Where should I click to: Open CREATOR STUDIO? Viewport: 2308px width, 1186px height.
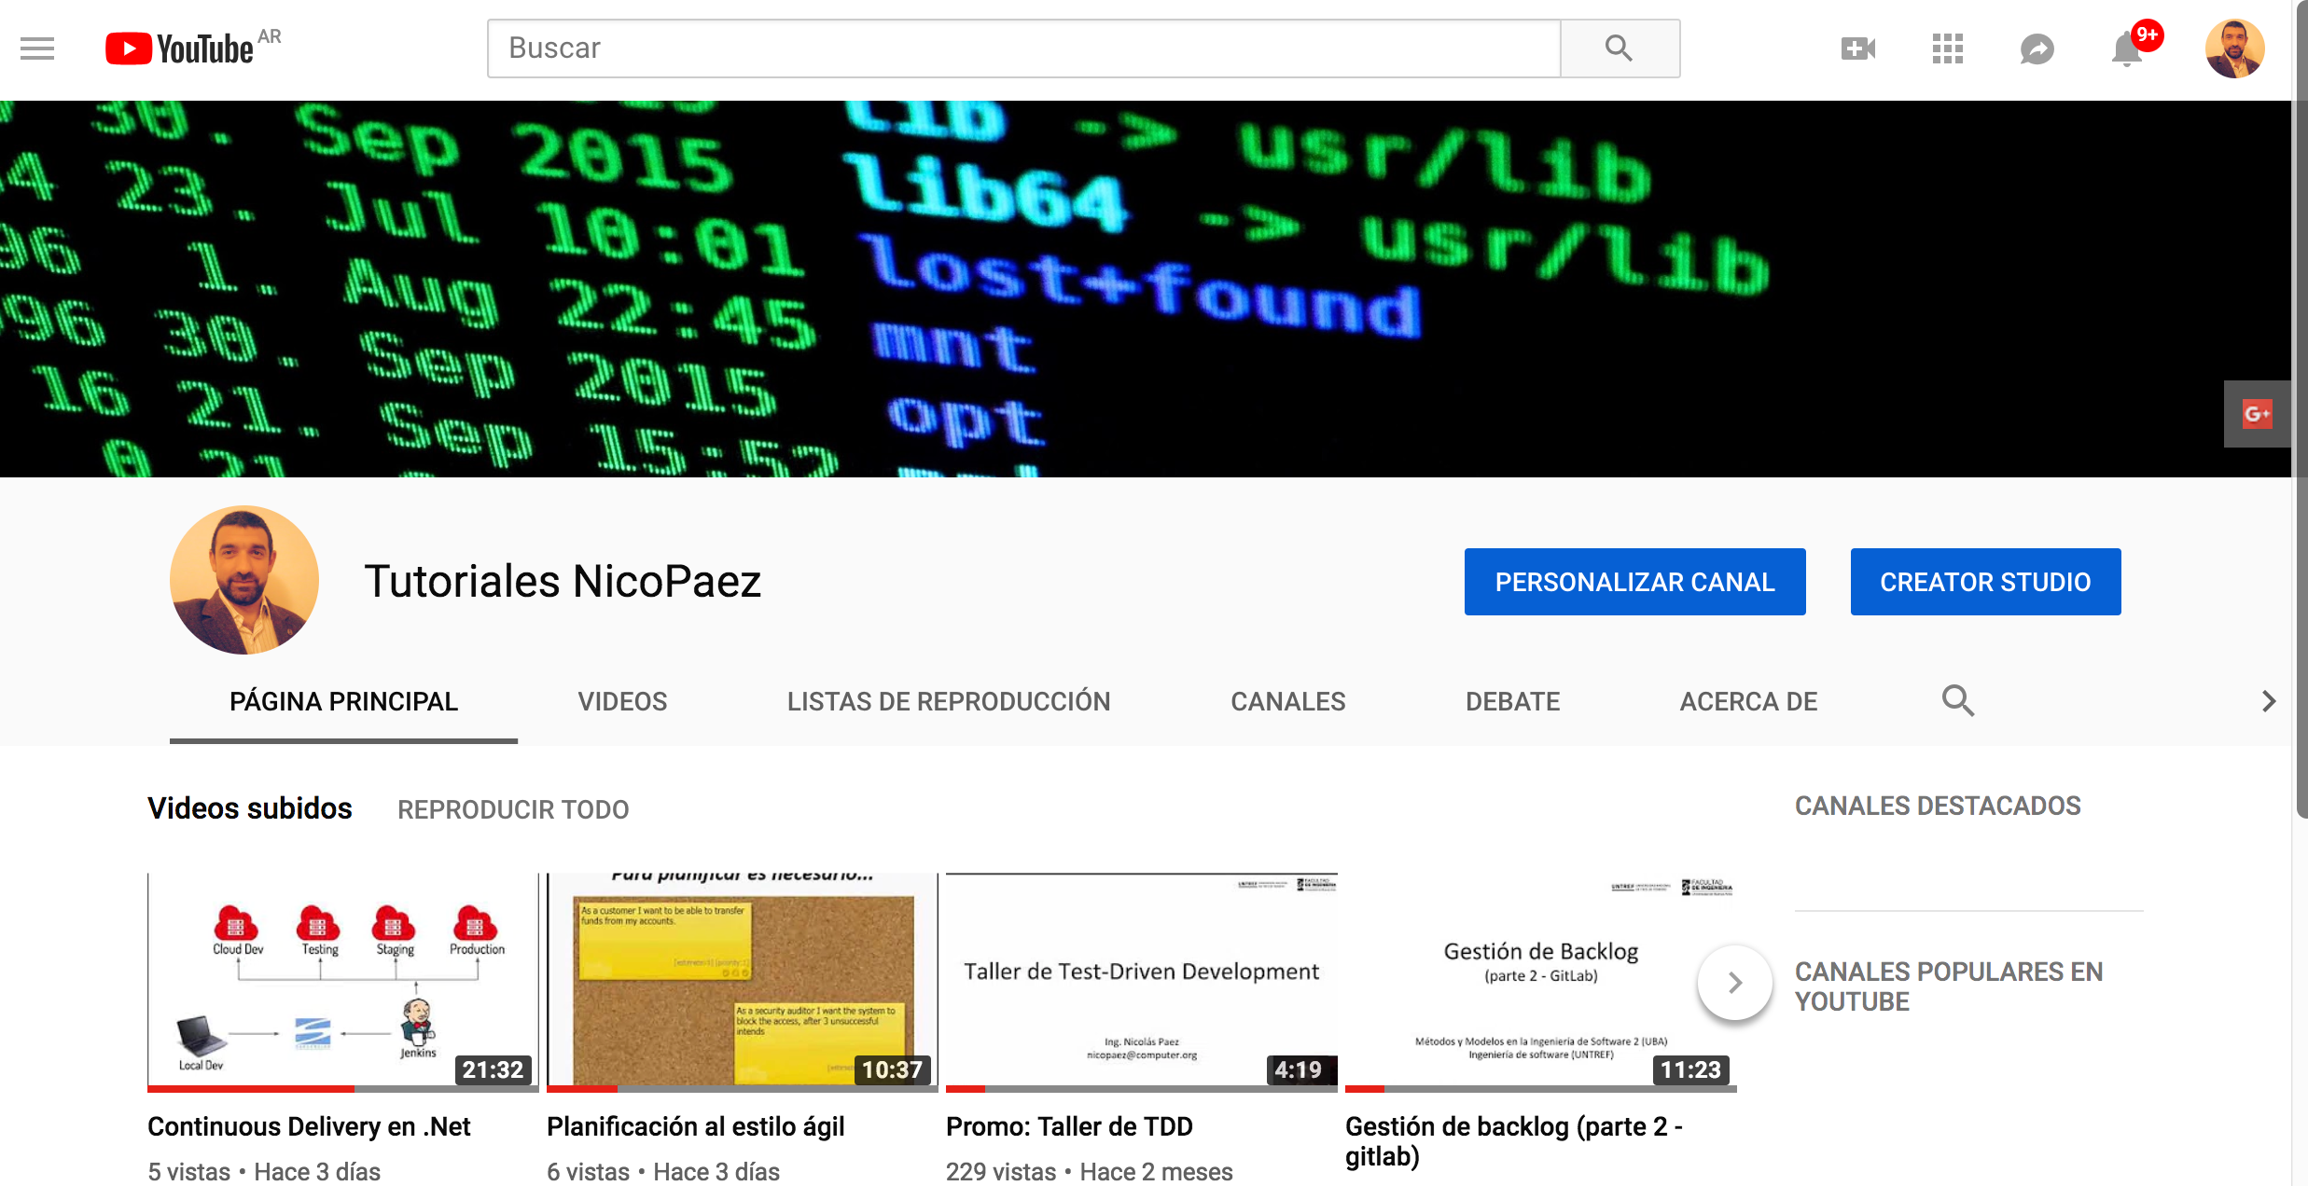[1985, 582]
